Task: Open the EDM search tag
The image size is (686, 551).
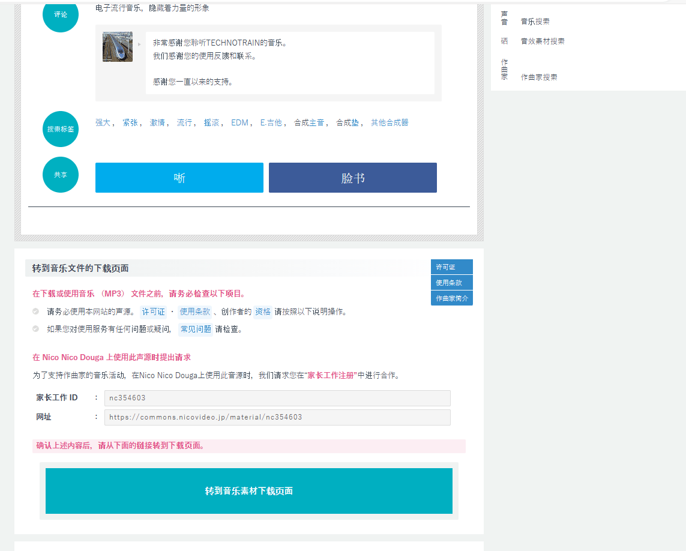Action: coord(239,122)
